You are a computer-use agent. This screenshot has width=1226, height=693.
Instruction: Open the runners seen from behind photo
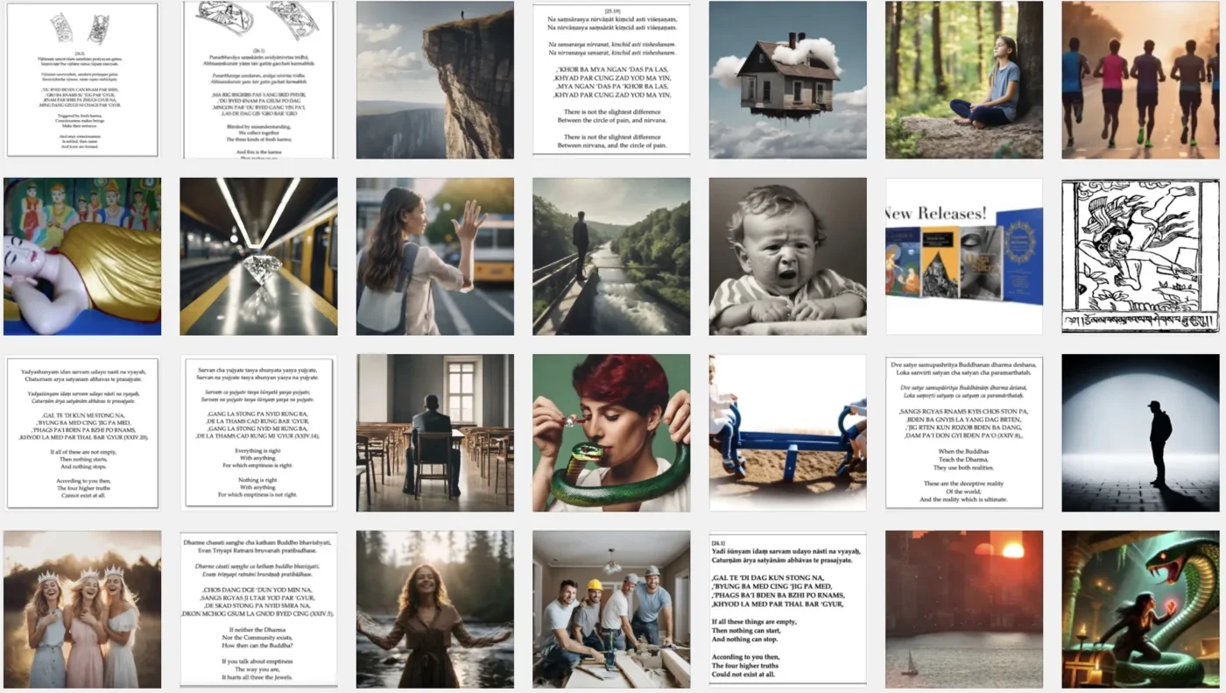pyautogui.click(x=1140, y=80)
